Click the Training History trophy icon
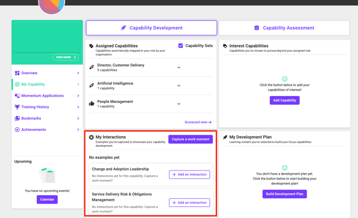358x218 pixels. pyautogui.click(x=17, y=107)
